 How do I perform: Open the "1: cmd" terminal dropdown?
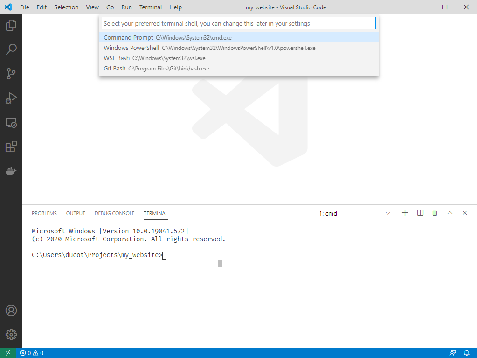point(353,212)
